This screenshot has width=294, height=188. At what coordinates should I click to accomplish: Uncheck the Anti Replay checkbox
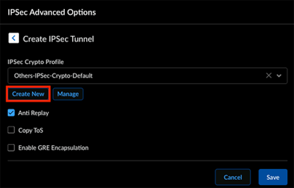[x=11, y=113]
